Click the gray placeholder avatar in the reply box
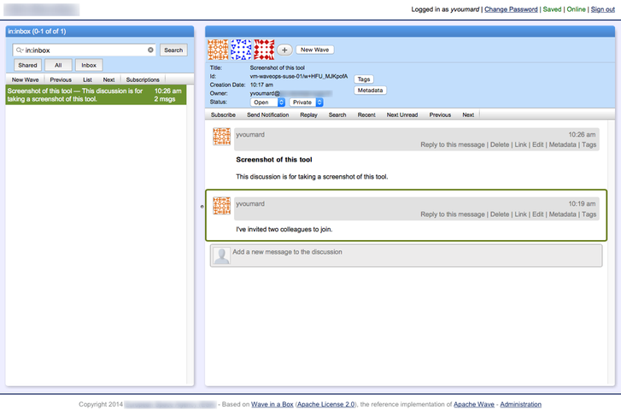The width and height of the screenshot is (621, 410). (221, 255)
